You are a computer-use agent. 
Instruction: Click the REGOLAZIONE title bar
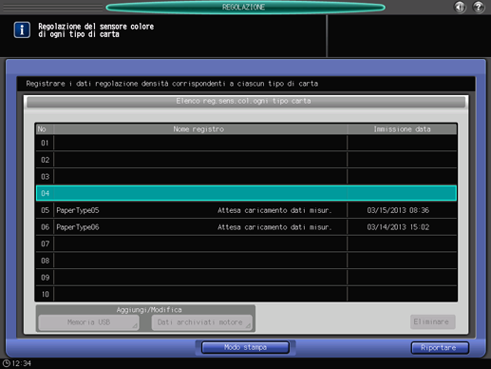coord(245,7)
